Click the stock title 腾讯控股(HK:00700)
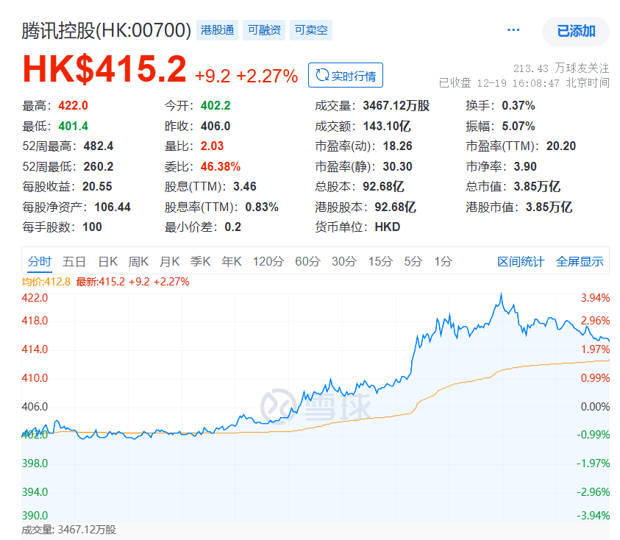The width and height of the screenshot is (620, 540). click(x=107, y=30)
